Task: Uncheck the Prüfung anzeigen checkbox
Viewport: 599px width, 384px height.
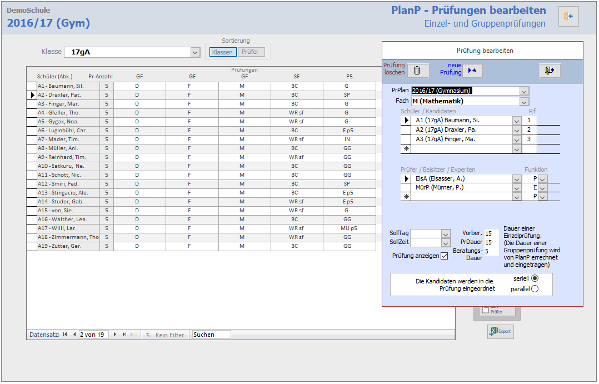Action: pos(444,256)
